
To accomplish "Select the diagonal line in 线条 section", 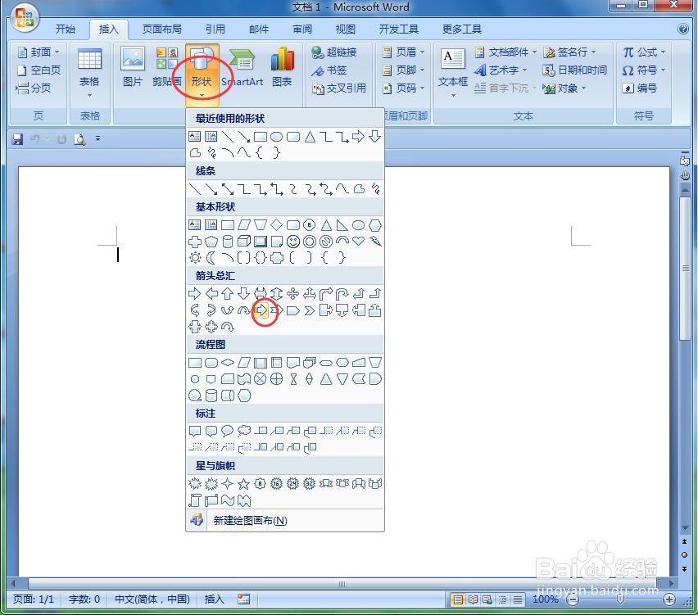I will (x=194, y=189).
